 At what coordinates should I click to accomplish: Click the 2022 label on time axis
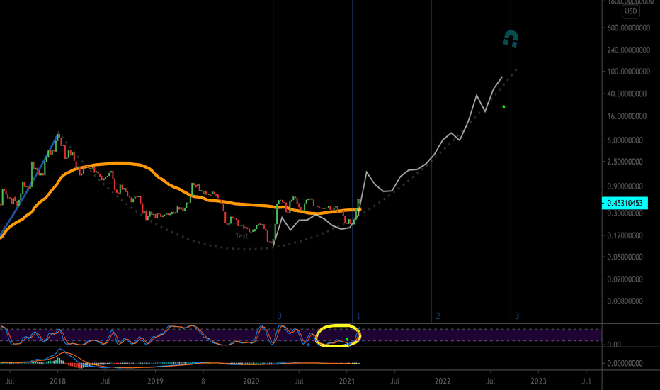443,381
